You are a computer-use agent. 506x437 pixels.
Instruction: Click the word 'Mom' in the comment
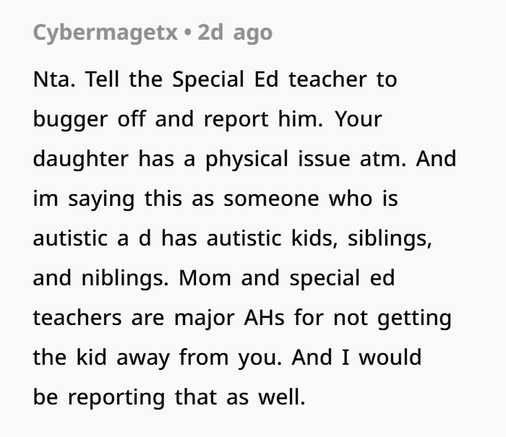coord(205,278)
